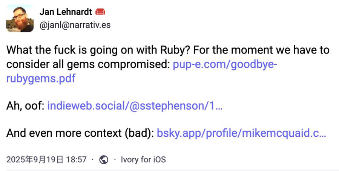Click the "Ah, oof:" text

(25, 106)
